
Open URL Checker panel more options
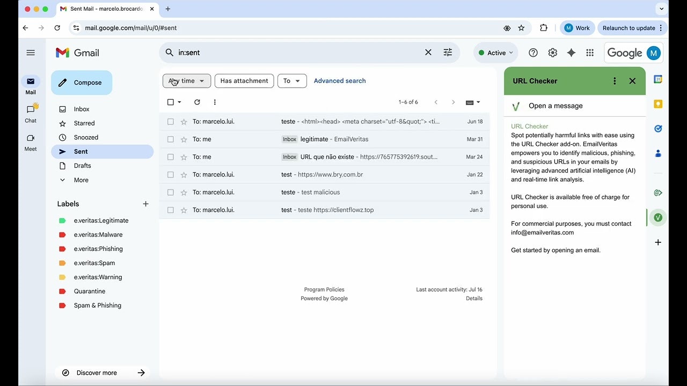(615, 81)
